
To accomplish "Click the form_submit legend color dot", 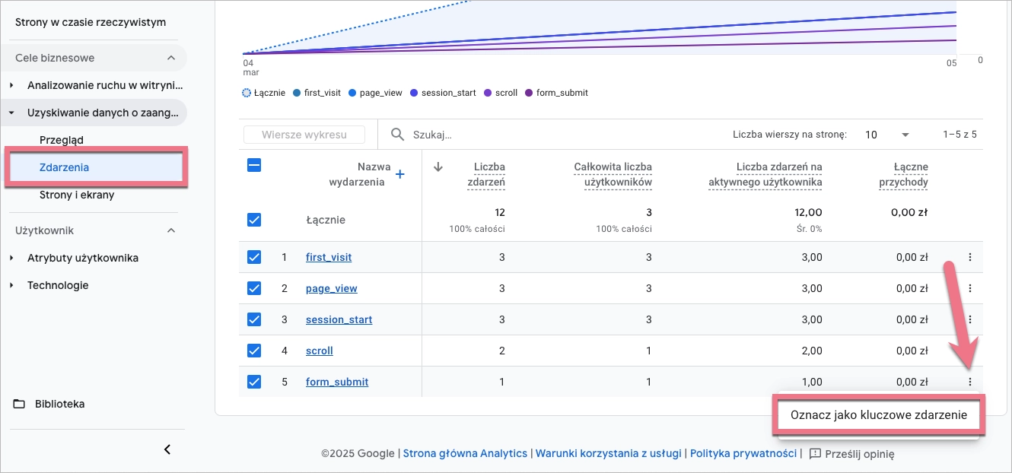I will coord(529,93).
